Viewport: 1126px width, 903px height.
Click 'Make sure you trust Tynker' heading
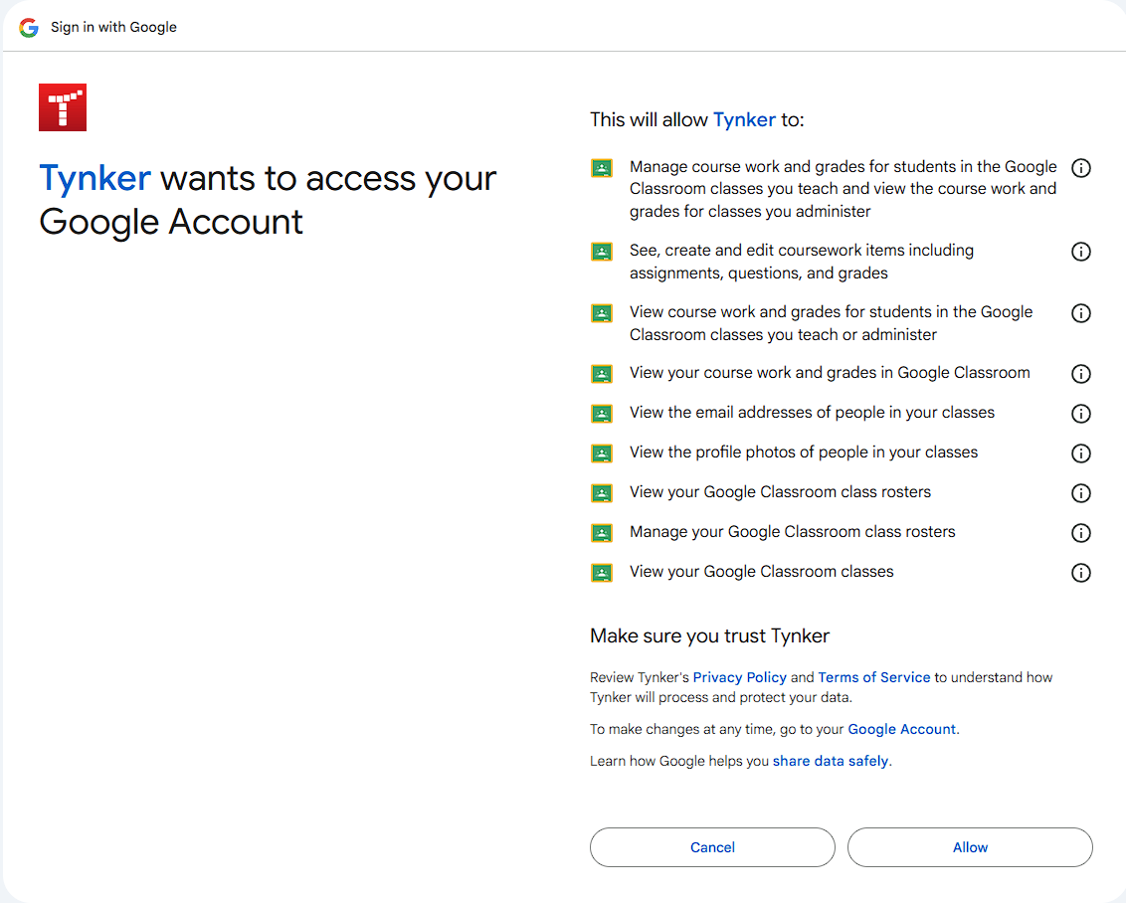pos(709,635)
